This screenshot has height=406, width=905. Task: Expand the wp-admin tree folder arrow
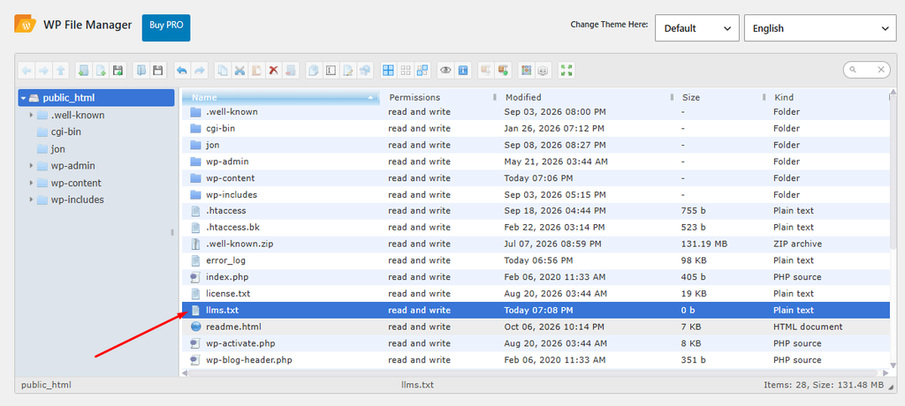tap(31, 166)
